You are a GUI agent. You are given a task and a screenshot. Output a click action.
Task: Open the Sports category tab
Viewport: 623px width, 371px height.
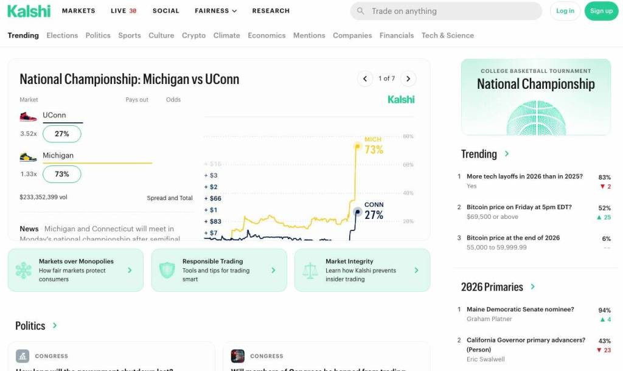130,35
